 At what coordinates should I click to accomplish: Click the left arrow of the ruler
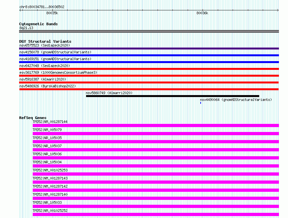click(21, 10)
